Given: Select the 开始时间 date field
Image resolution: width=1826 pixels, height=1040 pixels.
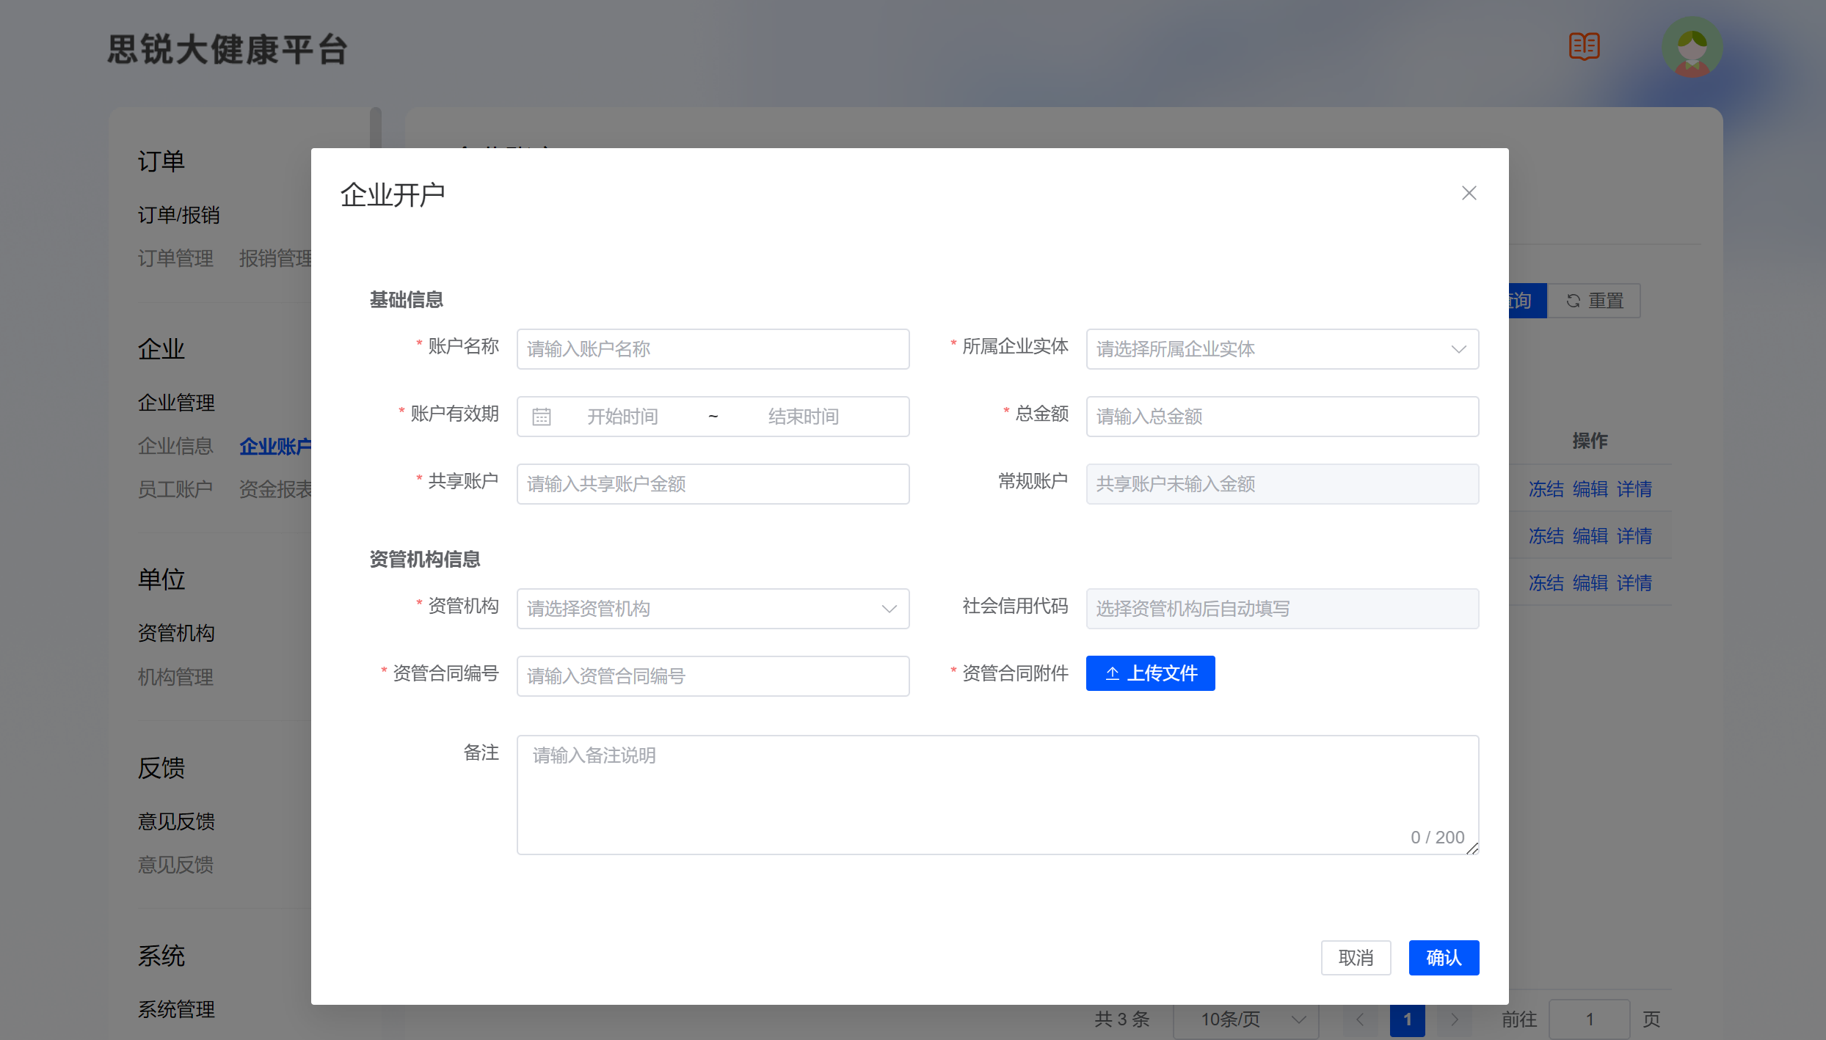Looking at the screenshot, I should (x=622, y=417).
